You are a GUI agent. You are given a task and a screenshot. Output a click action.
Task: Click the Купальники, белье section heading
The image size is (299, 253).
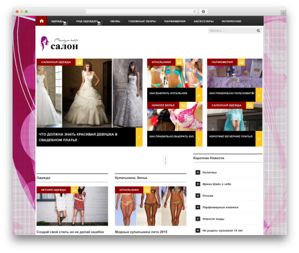[131, 178]
